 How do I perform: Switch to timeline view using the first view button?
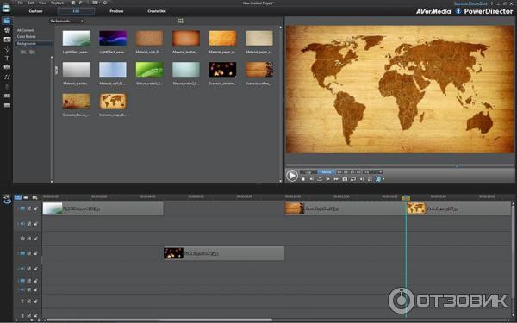coord(18,197)
